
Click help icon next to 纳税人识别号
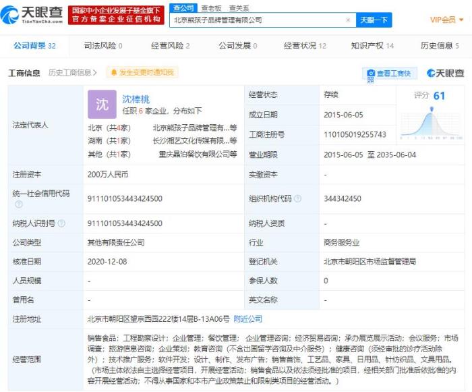pyautogui.click(x=61, y=223)
